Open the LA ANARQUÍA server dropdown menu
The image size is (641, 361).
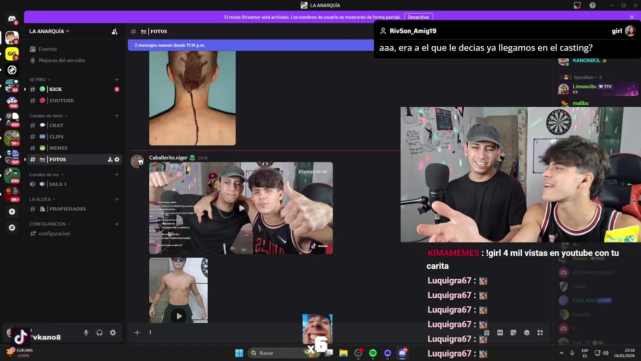point(49,31)
